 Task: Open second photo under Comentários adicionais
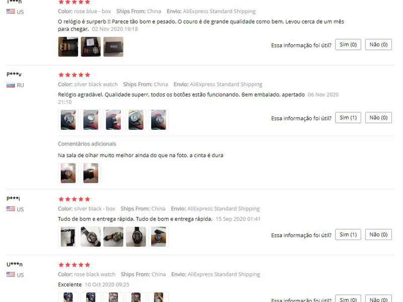tap(91, 173)
